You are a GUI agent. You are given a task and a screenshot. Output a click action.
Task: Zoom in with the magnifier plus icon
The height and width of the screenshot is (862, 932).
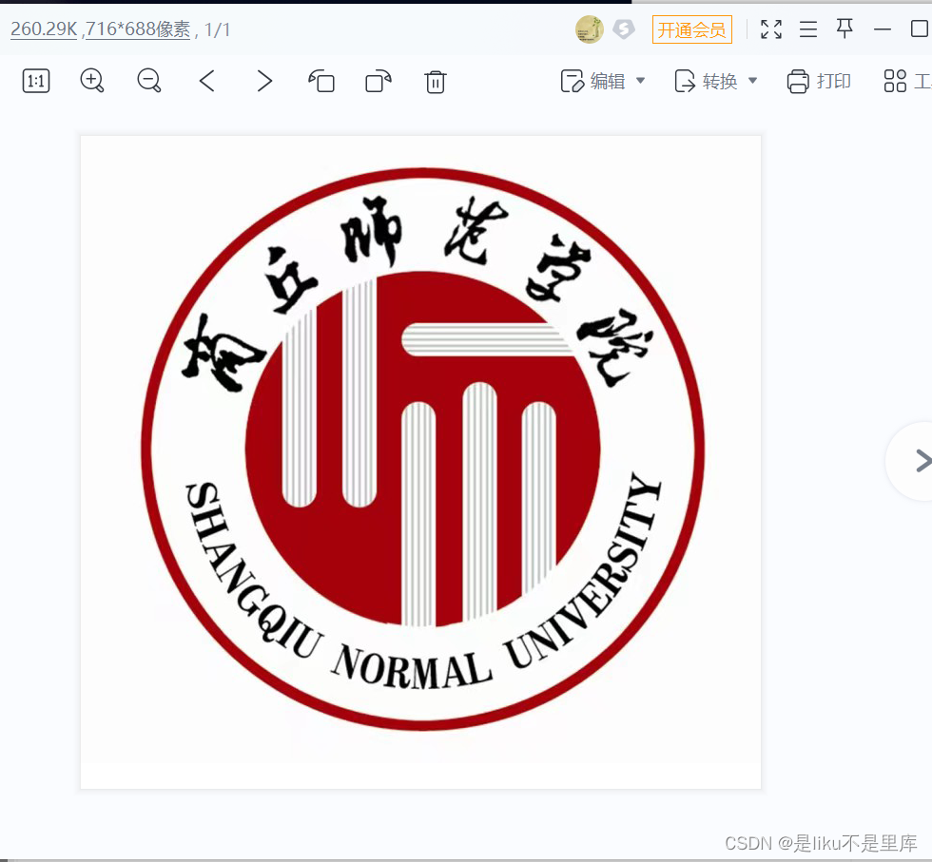(x=92, y=81)
